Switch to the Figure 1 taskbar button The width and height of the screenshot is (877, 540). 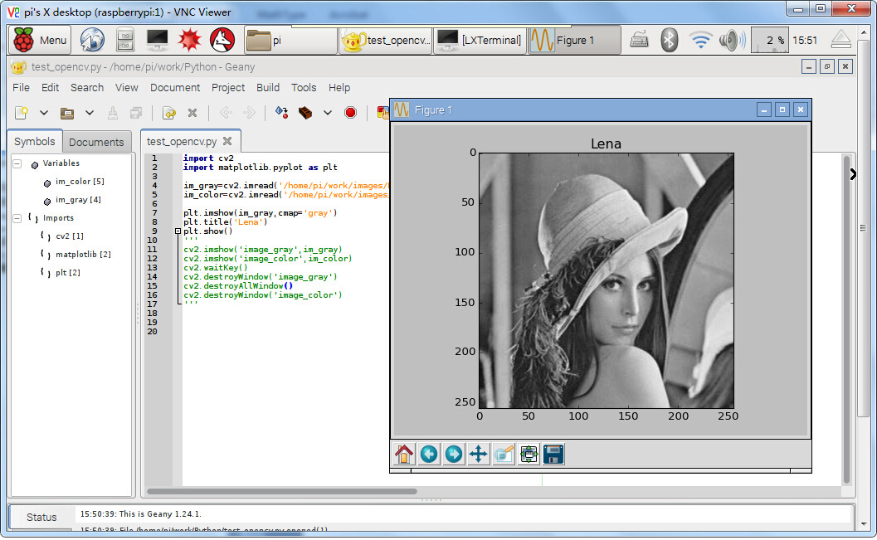[574, 40]
